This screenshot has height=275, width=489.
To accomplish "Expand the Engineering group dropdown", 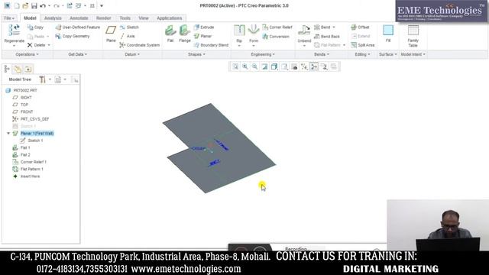I will (x=263, y=54).
